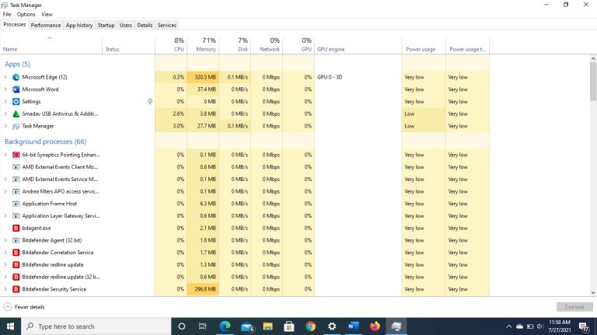The image size is (597, 335).
Task: Click the Apps (5) group heading
Action: (x=17, y=64)
